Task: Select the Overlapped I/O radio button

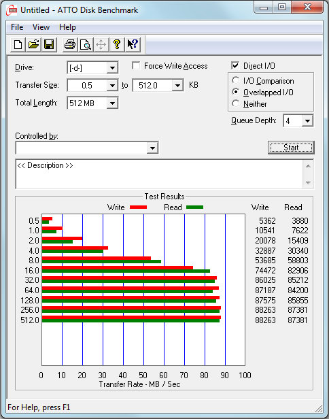Action: (235, 92)
